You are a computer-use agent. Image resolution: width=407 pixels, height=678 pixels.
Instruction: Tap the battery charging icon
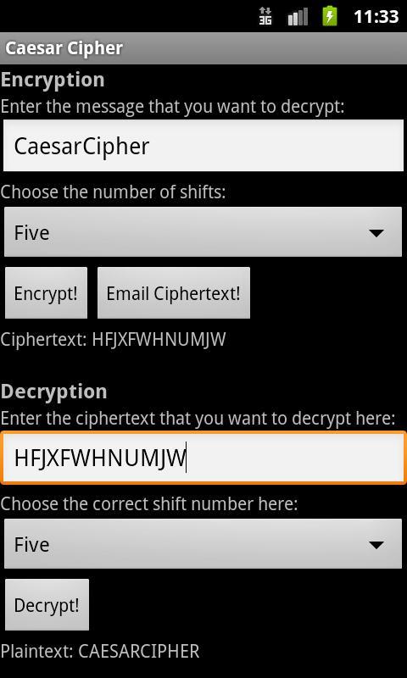pyautogui.click(x=330, y=16)
